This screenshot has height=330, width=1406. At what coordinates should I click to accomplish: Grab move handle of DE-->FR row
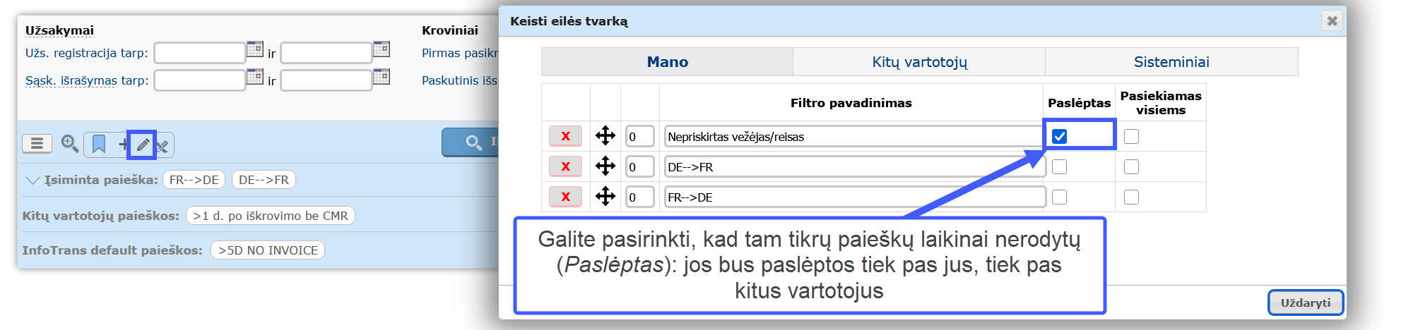605,166
